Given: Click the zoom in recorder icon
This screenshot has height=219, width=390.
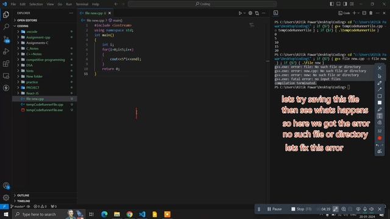Looking at the screenshot, I should pos(344,209).
